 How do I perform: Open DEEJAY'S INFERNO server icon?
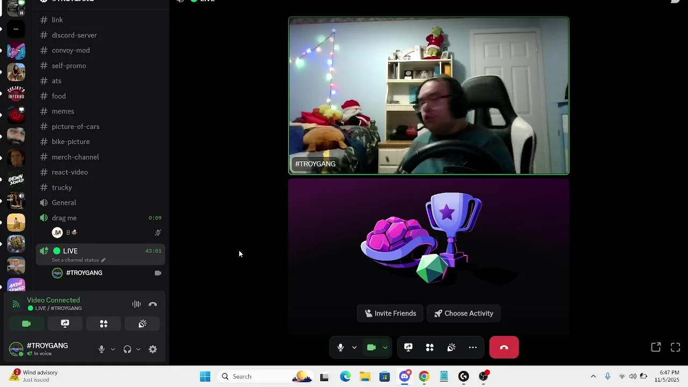coord(16,94)
